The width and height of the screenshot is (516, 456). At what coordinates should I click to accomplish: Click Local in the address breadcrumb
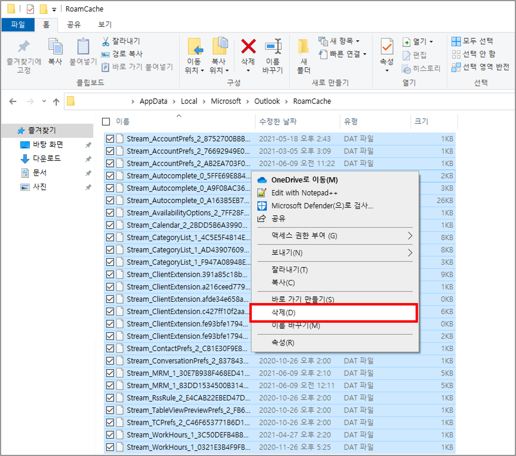click(x=189, y=101)
